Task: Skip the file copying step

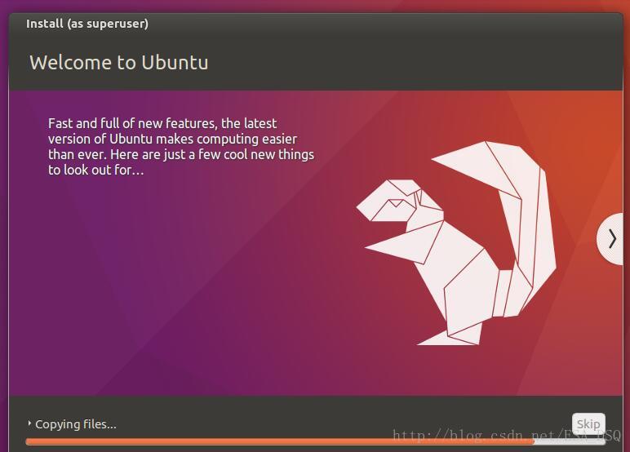Action: pyautogui.click(x=588, y=424)
